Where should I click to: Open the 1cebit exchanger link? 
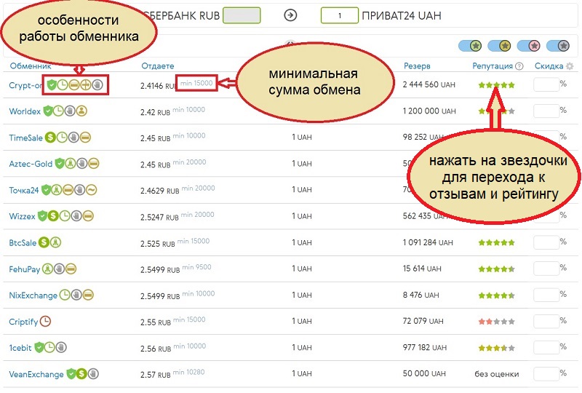pos(20,348)
